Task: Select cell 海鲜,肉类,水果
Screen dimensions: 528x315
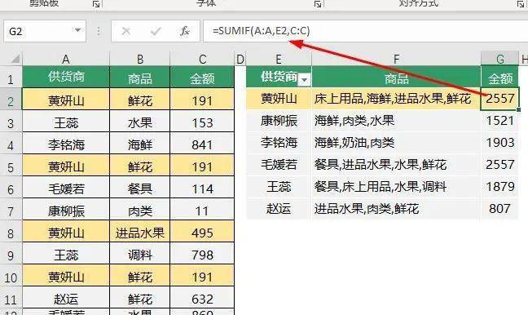Action: click(x=396, y=121)
